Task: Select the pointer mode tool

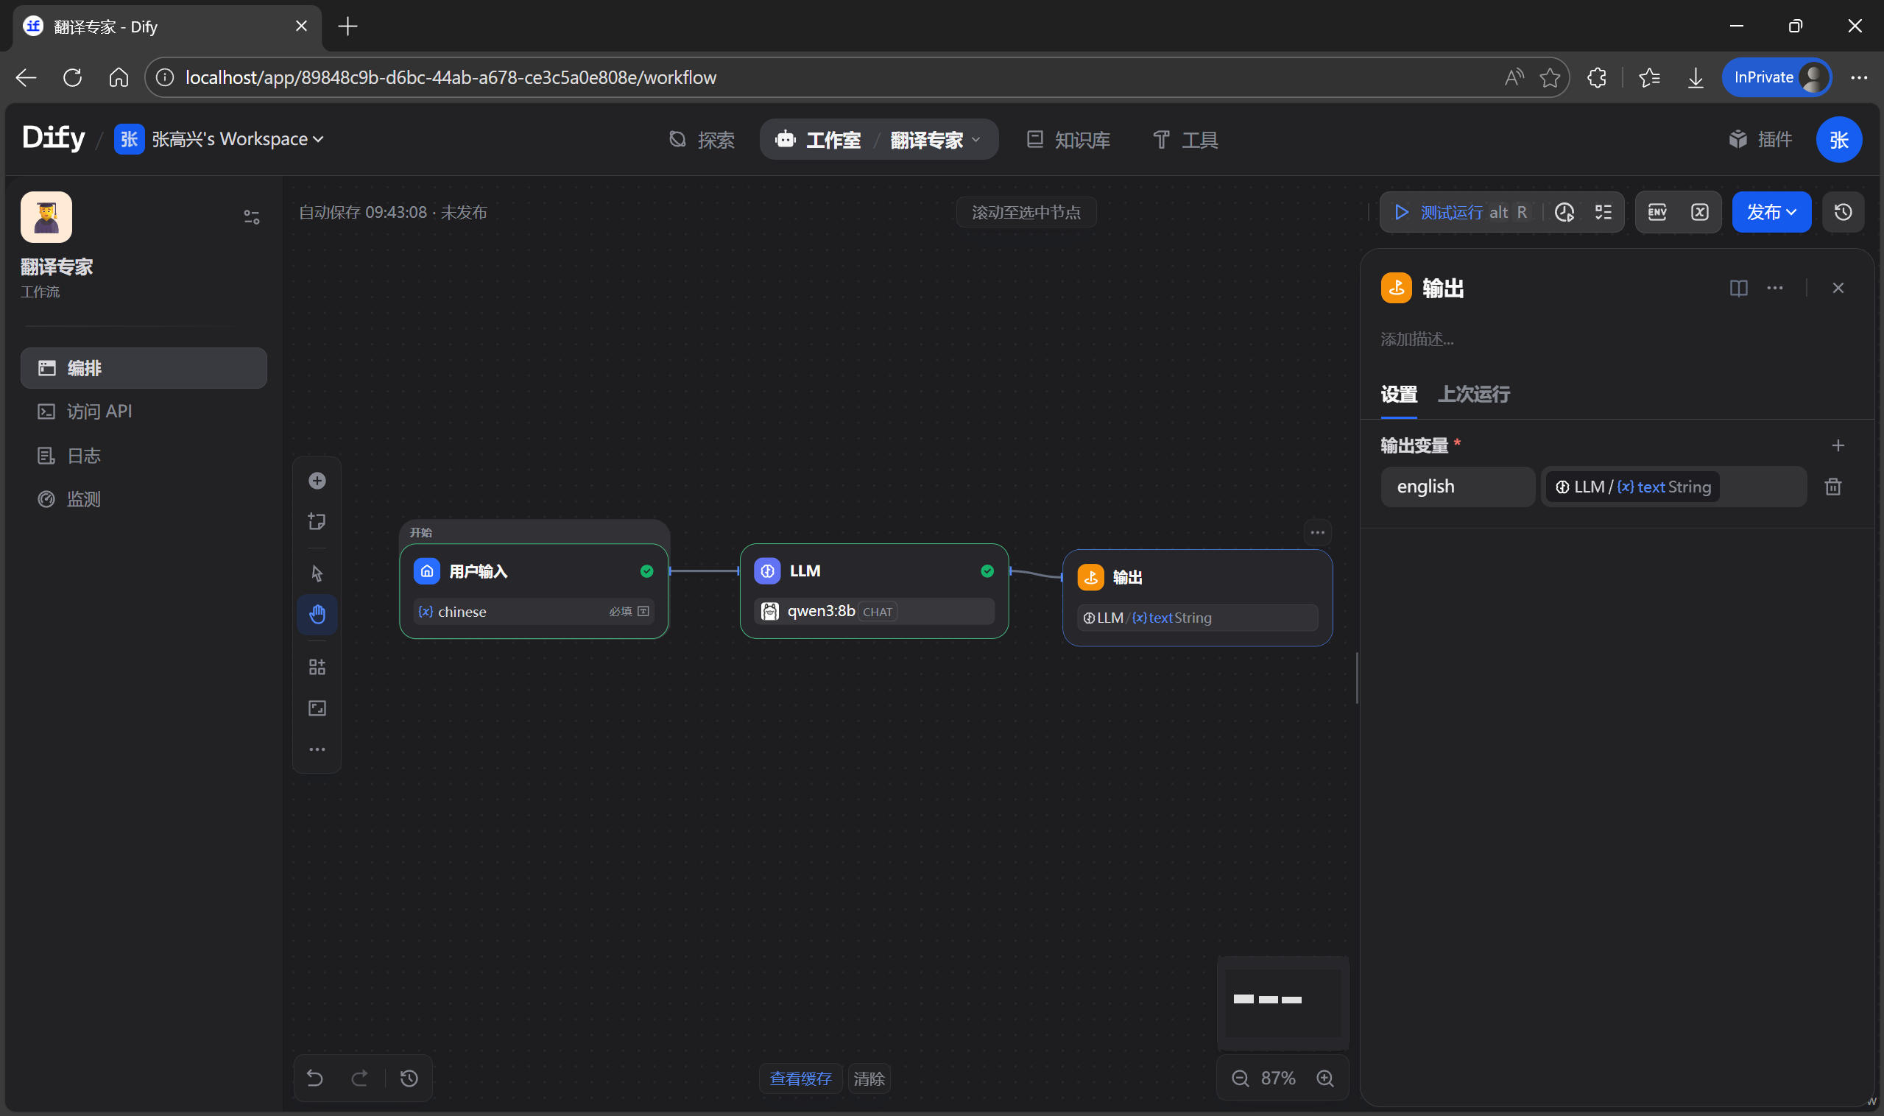Action: pyautogui.click(x=317, y=573)
